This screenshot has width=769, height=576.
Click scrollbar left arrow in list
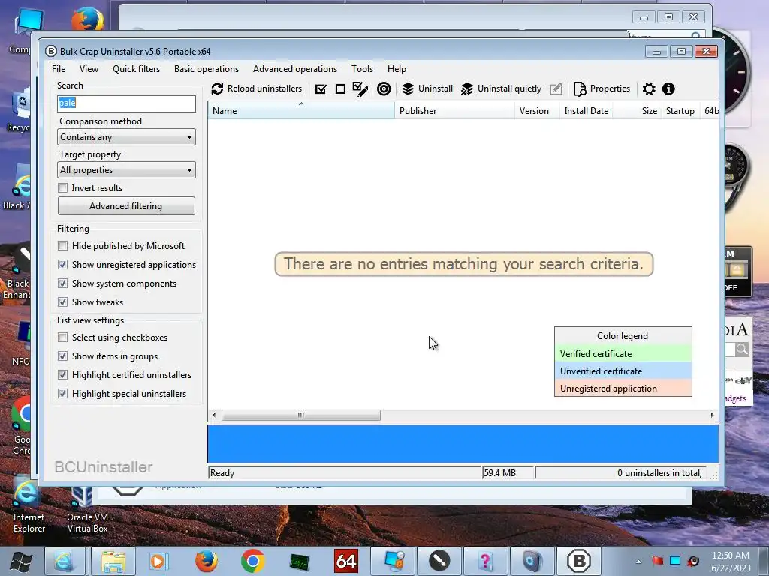tap(214, 415)
